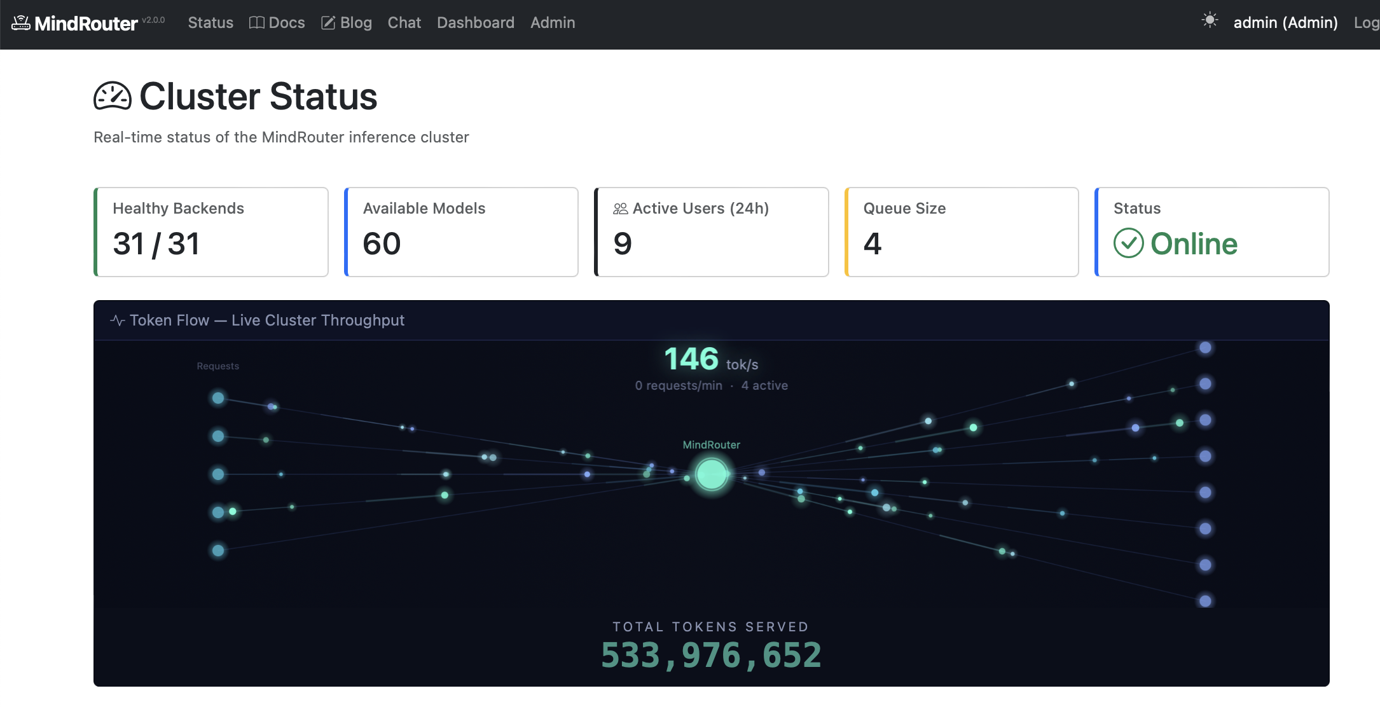Click the Total Tokens Served counter
1380x707 pixels.
click(711, 654)
